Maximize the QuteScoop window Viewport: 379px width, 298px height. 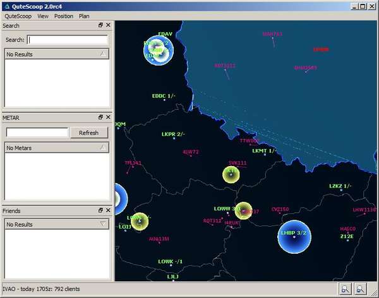363,6
